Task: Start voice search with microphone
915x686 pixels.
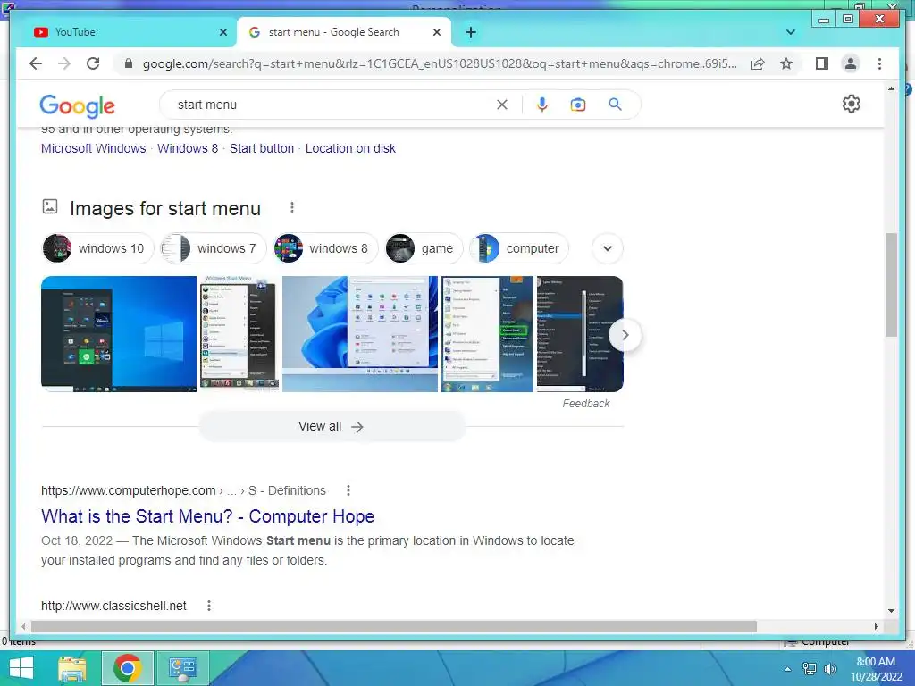Action: pos(542,105)
